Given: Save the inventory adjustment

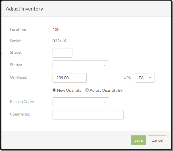Looking at the screenshot, I should (x=138, y=140).
